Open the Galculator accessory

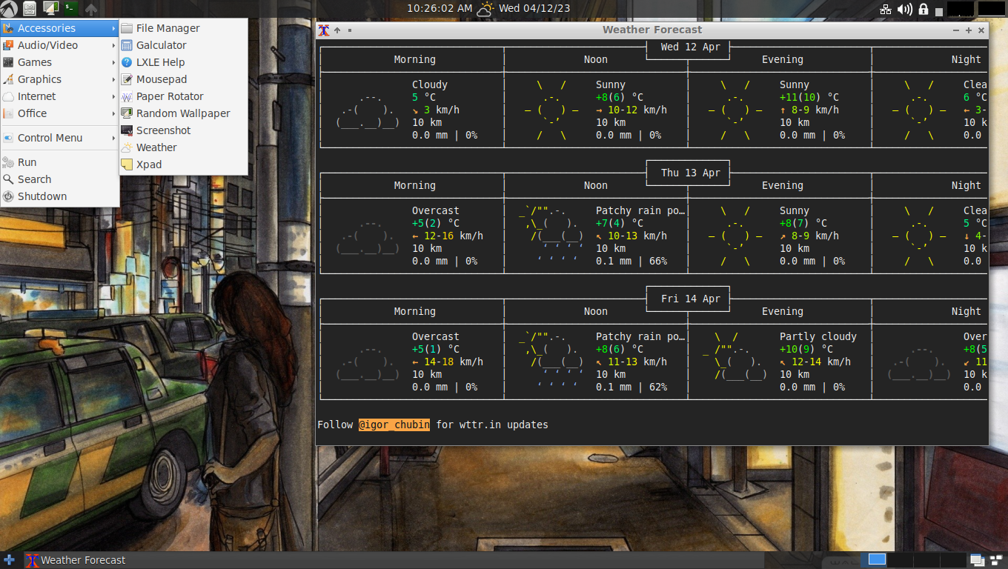pos(159,45)
